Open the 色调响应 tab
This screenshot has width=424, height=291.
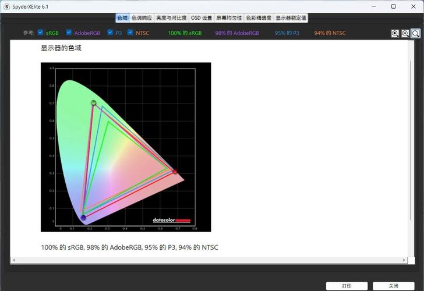click(142, 18)
